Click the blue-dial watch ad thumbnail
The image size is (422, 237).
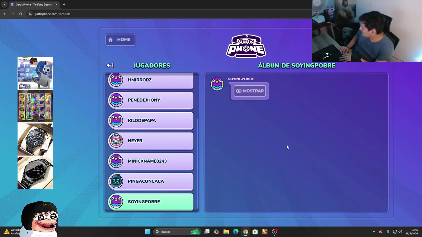tap(35, 139)
